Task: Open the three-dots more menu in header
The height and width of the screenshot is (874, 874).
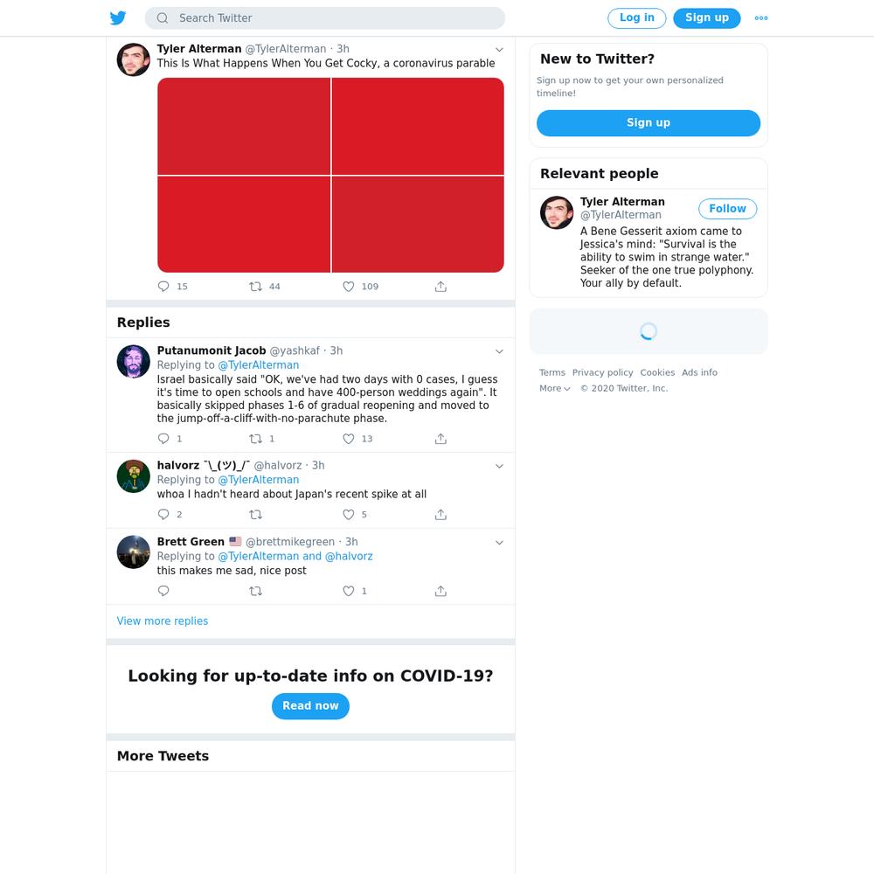Action: point(761,17)
